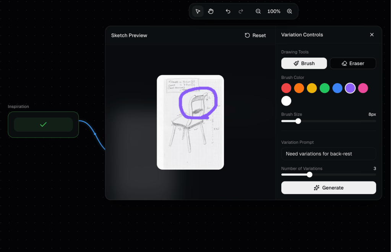The image size is (391, 252).
Task: Select the white brush color
Action: [286, 101]
